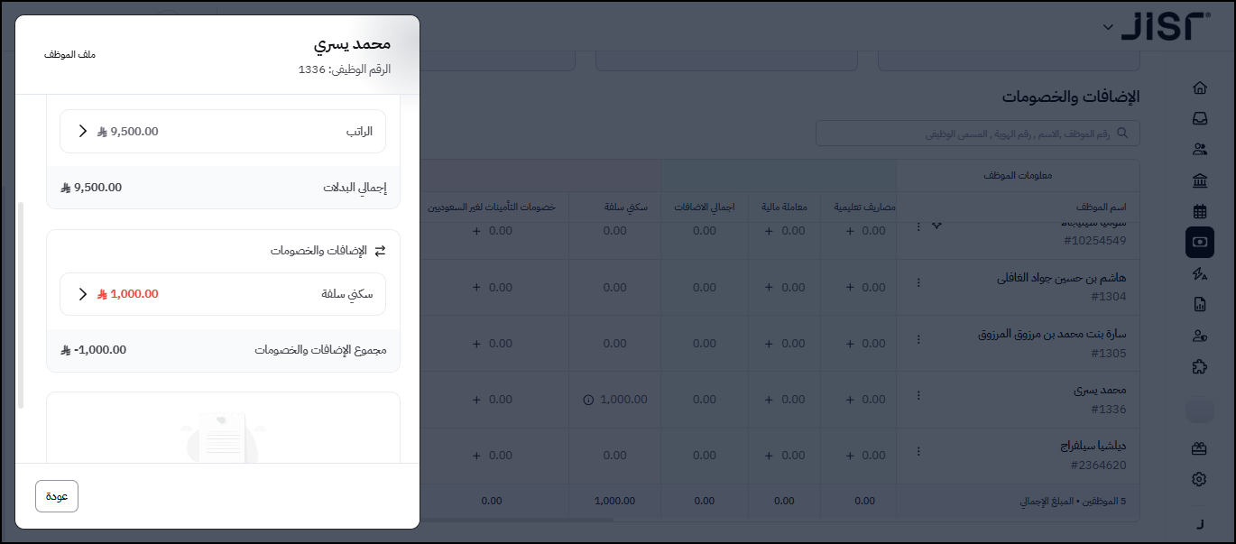Image resolution: width=1236 pixels, height=544 pixels.
Task: Expand the الراتب 9,500.00 row chevron
Action: point(83,132)
